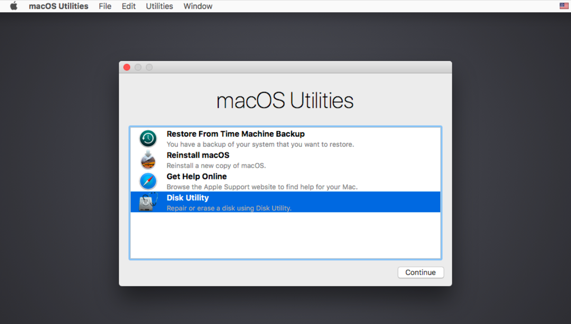Open the Edit menu
Image resolution: width=571 pixels, height=324 pixels.
tap(129, 6)
